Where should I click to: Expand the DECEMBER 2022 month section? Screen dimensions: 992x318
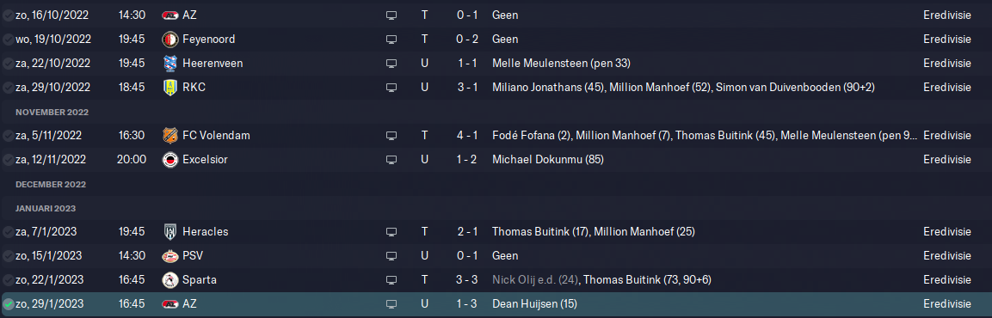[51, 184]
